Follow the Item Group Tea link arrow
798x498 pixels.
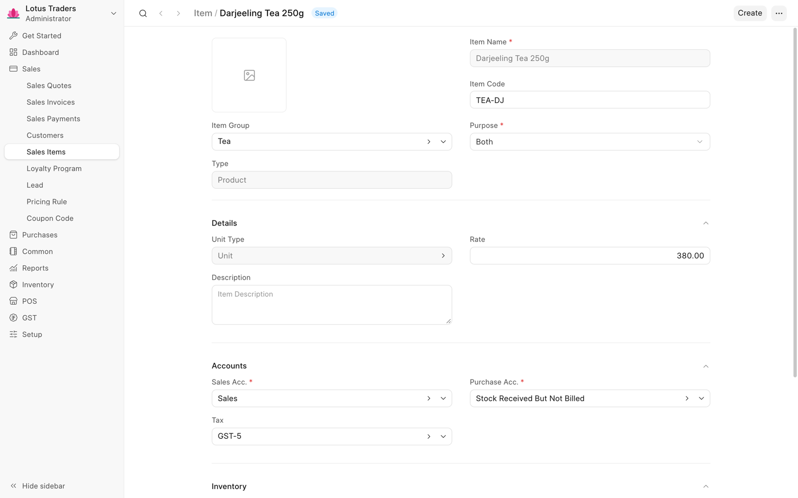pos(429,142)
